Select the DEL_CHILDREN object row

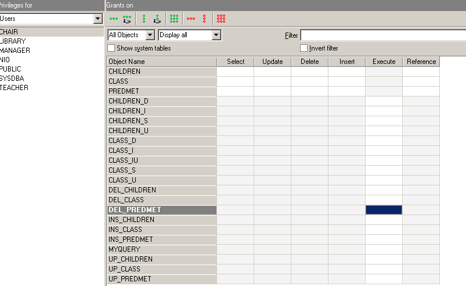(x=162, y=190)
